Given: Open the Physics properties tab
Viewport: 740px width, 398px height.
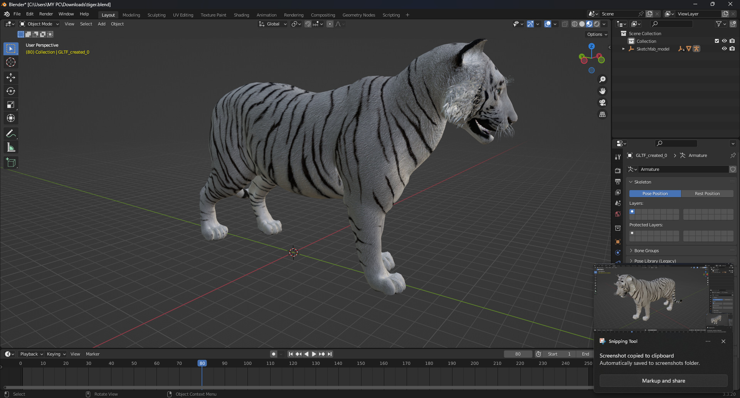Looking at the screenshot, I should [618, 253].
